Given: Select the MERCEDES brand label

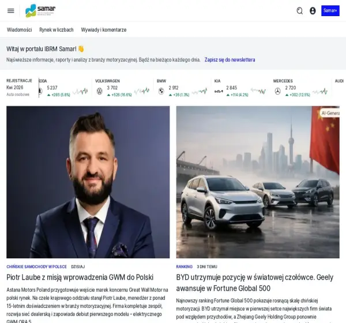Looking at the screenshot, I should coord(283,81).
